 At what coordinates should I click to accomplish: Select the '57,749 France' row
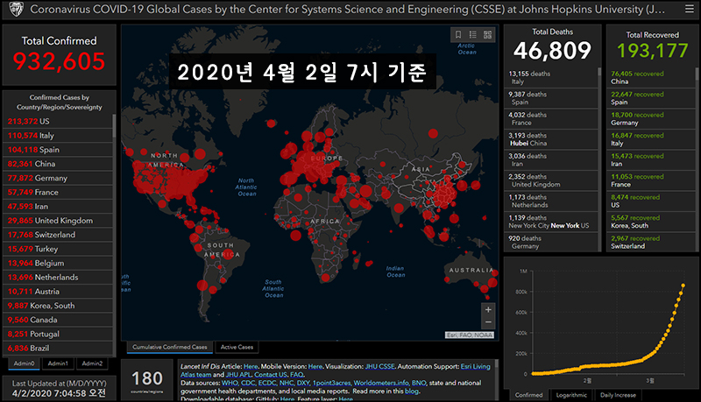pyautogui.click(x=58, y=192)
